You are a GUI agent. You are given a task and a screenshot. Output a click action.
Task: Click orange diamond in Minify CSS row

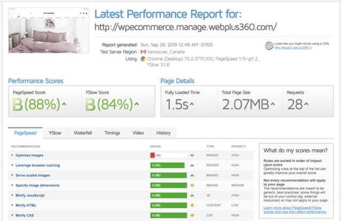pyautogui.click(x=192, y=215)
